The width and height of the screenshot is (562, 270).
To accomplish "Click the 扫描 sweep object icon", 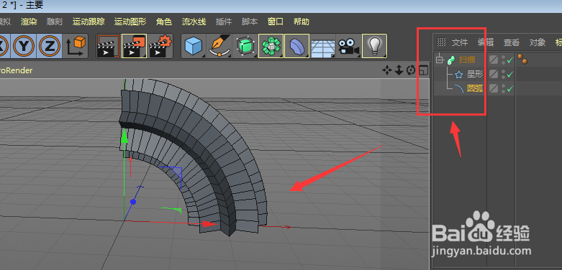I will click(451, 60).
